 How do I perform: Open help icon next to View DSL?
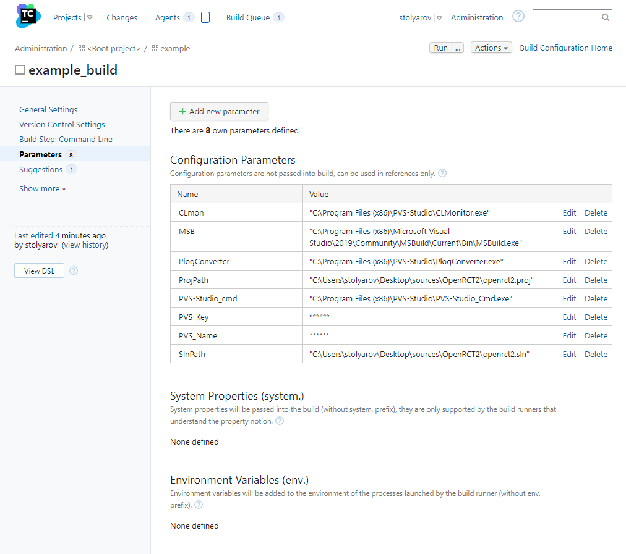(74, 271)
